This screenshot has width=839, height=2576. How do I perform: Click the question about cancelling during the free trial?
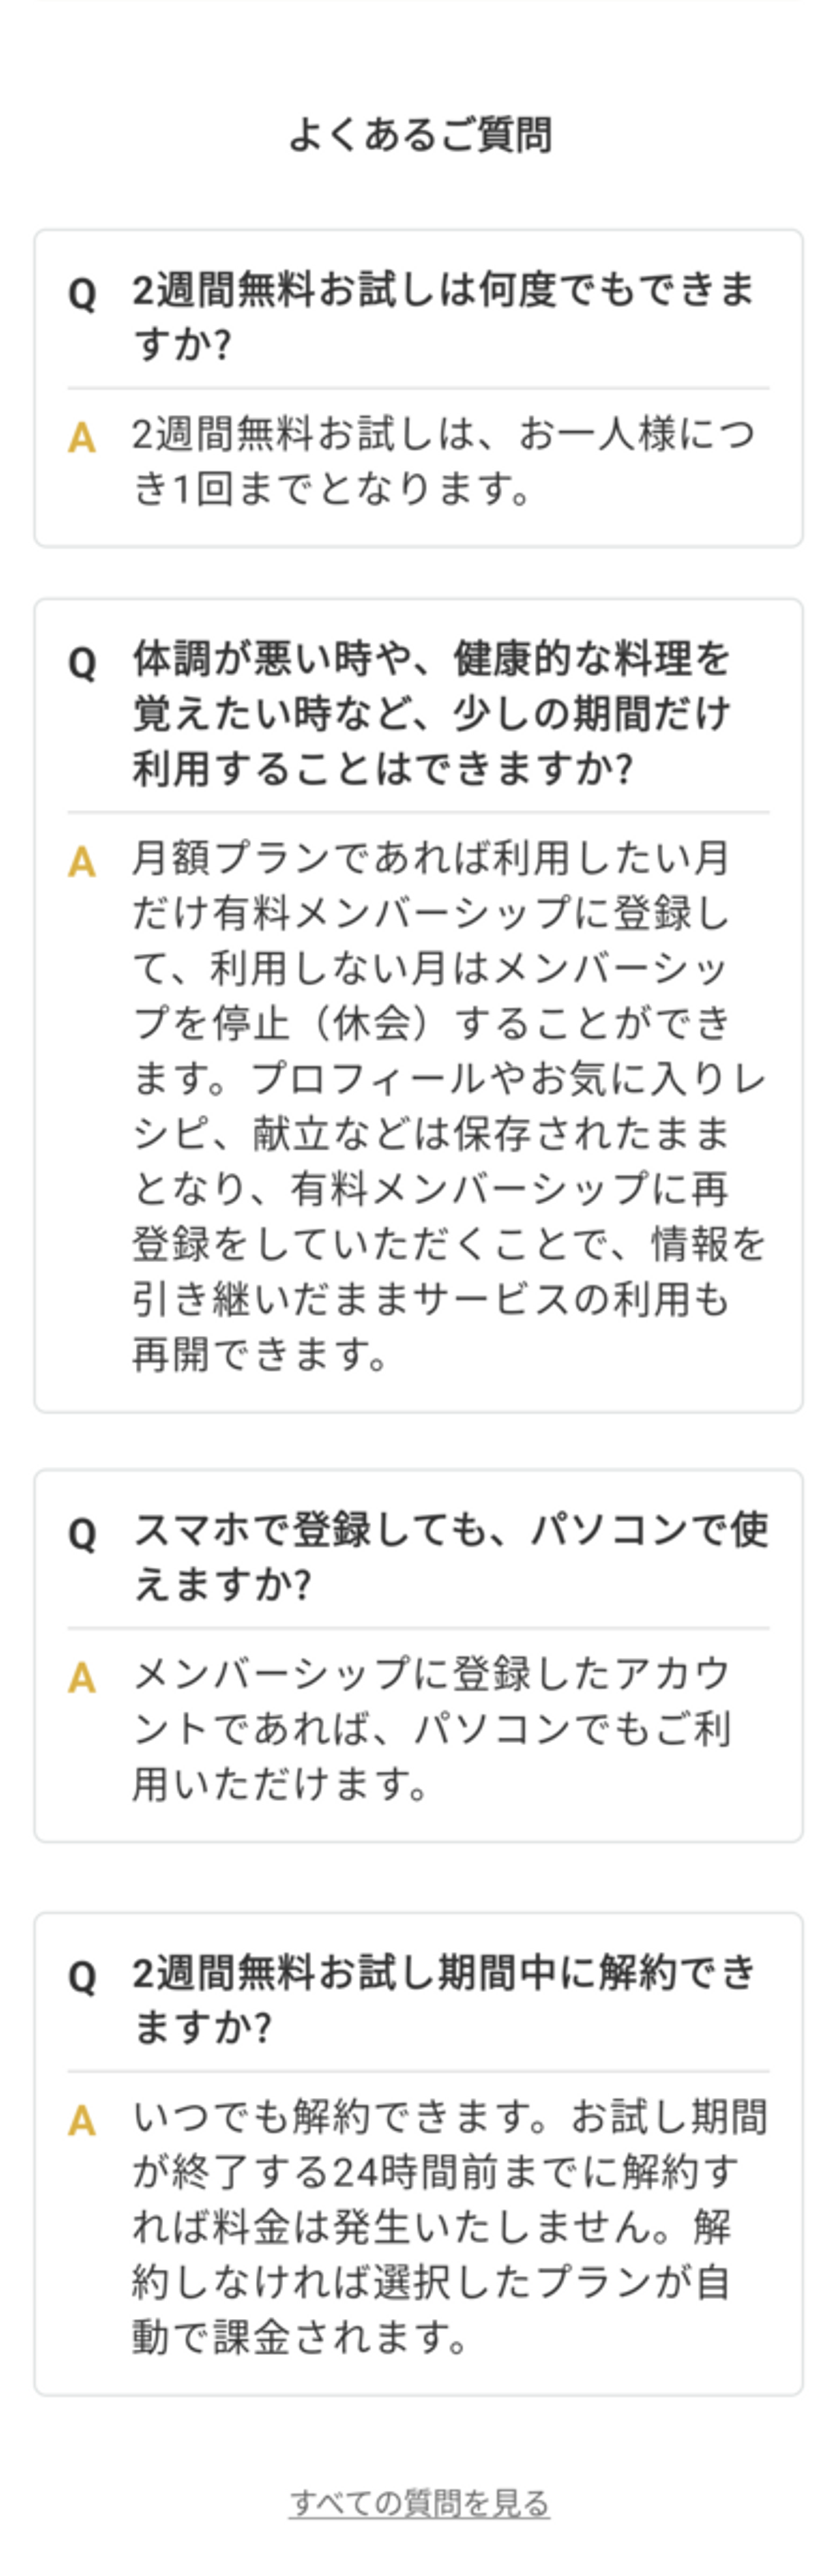tap(444, 1999)
